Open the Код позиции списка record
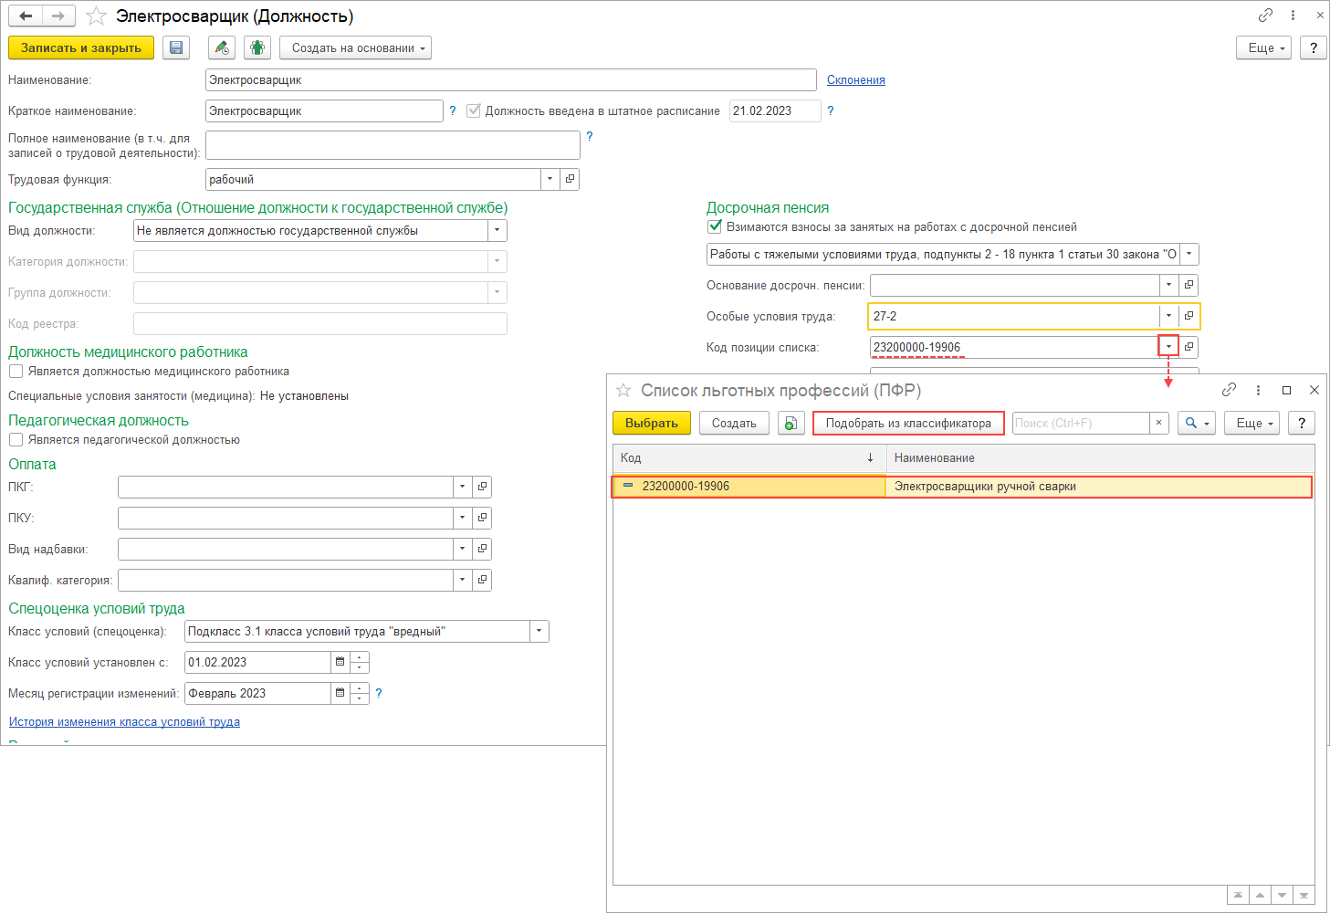1330x913 pixels. pyautogui.click(x=1189, y=347)
